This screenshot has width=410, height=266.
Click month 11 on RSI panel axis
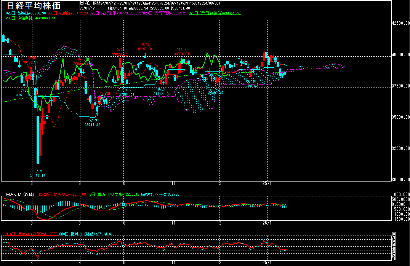(173, 263)
